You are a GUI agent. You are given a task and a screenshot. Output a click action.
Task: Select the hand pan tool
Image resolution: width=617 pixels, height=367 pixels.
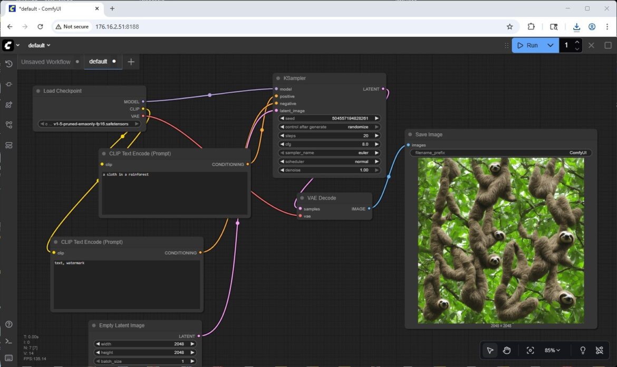point(507,350)
